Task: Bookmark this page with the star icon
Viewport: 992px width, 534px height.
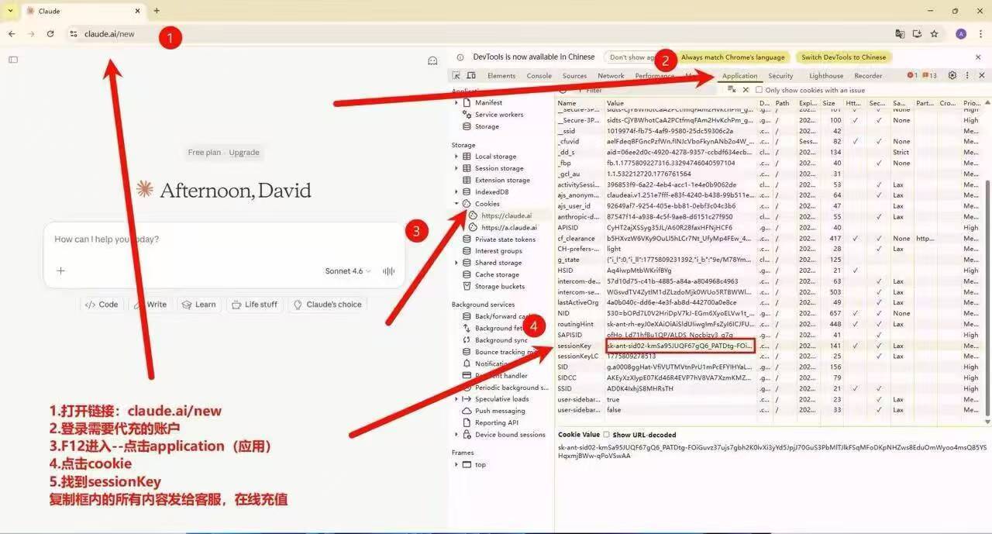Action: click(x=935, y=34)
